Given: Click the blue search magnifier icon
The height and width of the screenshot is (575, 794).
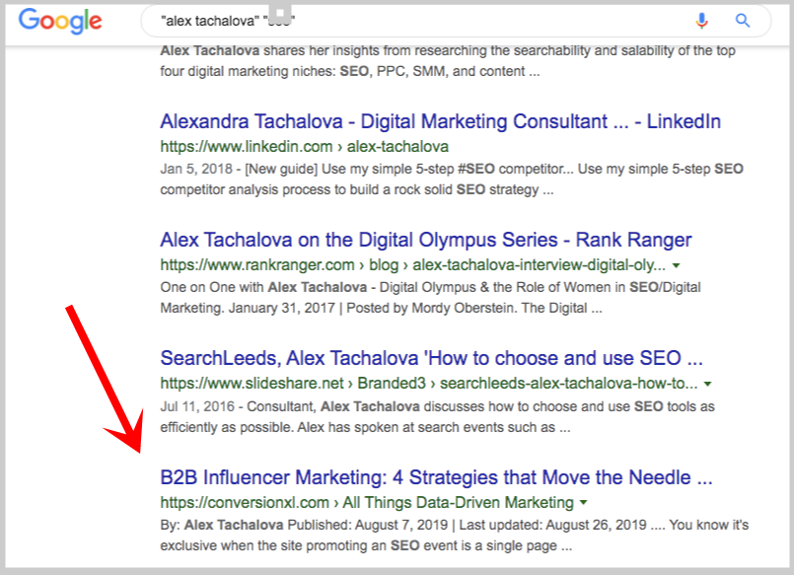Looking at the screenshot, I should (x=743, y=21).
